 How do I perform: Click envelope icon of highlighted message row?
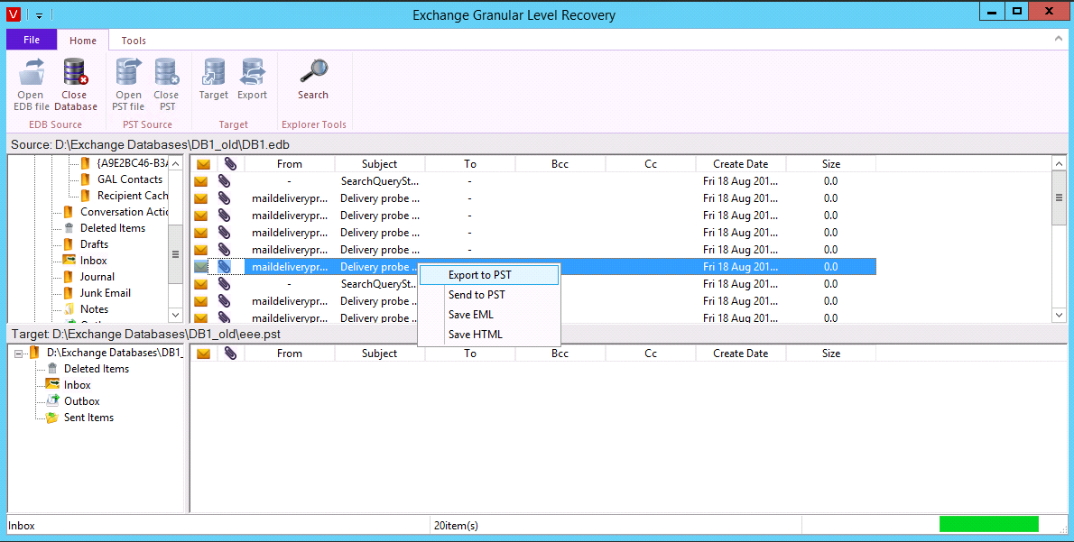[x=200, y=267]
